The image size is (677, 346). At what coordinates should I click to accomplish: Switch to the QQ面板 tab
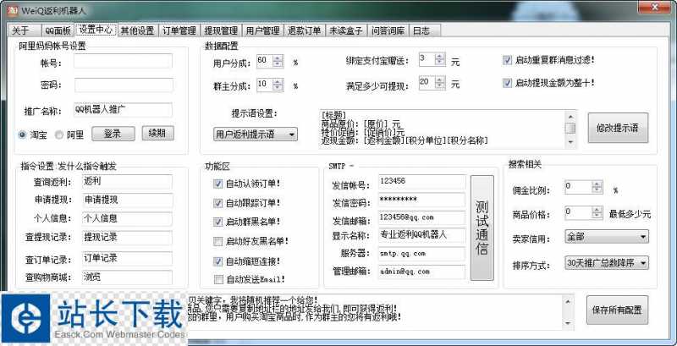pos(58,30)
